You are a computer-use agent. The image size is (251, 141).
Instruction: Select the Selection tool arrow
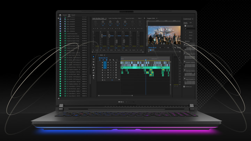94,57
